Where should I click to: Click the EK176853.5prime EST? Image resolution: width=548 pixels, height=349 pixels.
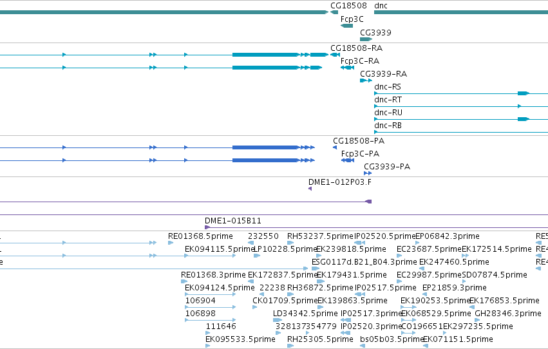(x=504, y=301)
